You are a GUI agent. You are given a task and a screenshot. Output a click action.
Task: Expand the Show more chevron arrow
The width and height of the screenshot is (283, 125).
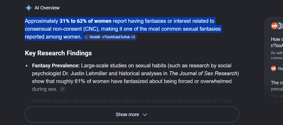click(145, 115)
